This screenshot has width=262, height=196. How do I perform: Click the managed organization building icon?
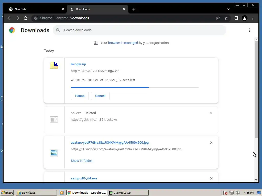[96, 43]
